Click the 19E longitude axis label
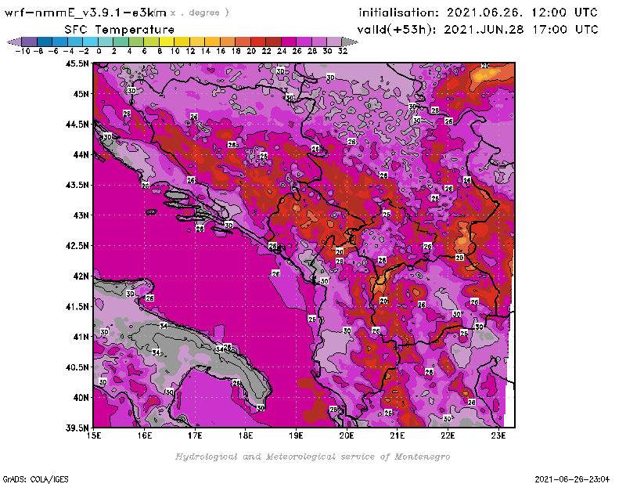The height and width of the screenshot is (484, 626). click(x=296, y=435)
